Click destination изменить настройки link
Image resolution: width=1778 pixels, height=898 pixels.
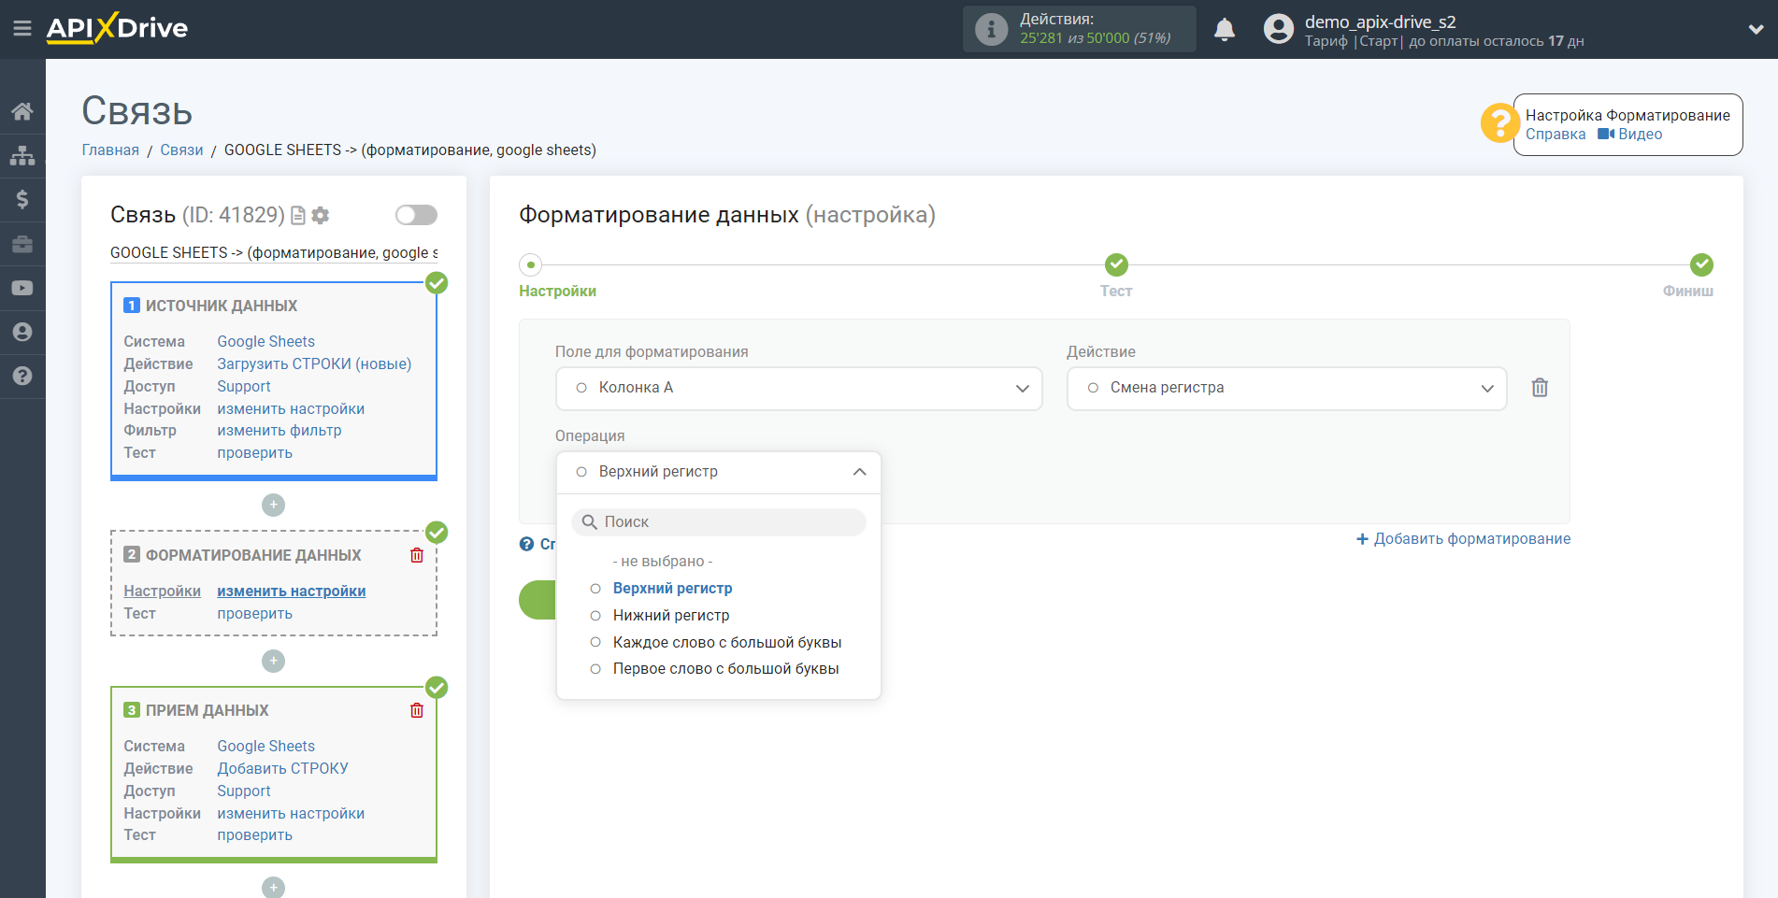click(291, 813)
